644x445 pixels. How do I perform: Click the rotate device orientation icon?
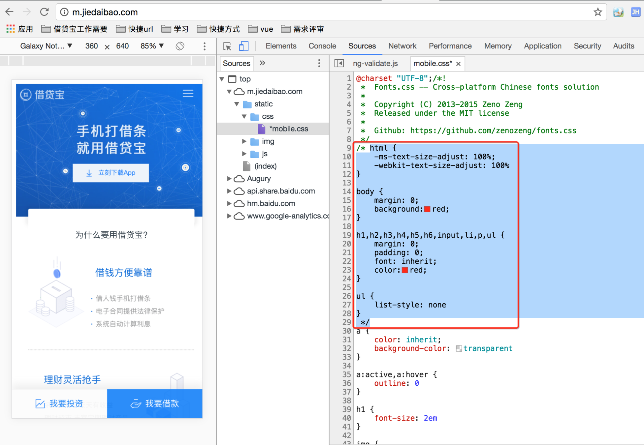click(x=180, y=46)
